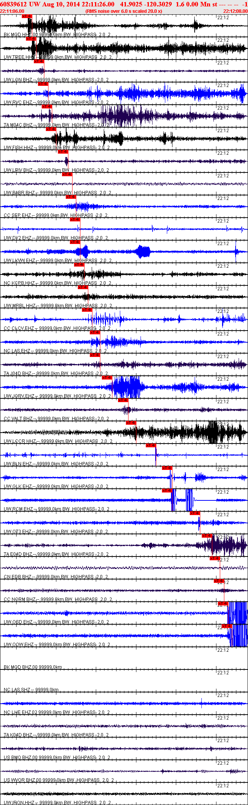Click the red pick flag on UW BABR trace
This screenshot has height=805, width=248.
click(x=67, y=174)
